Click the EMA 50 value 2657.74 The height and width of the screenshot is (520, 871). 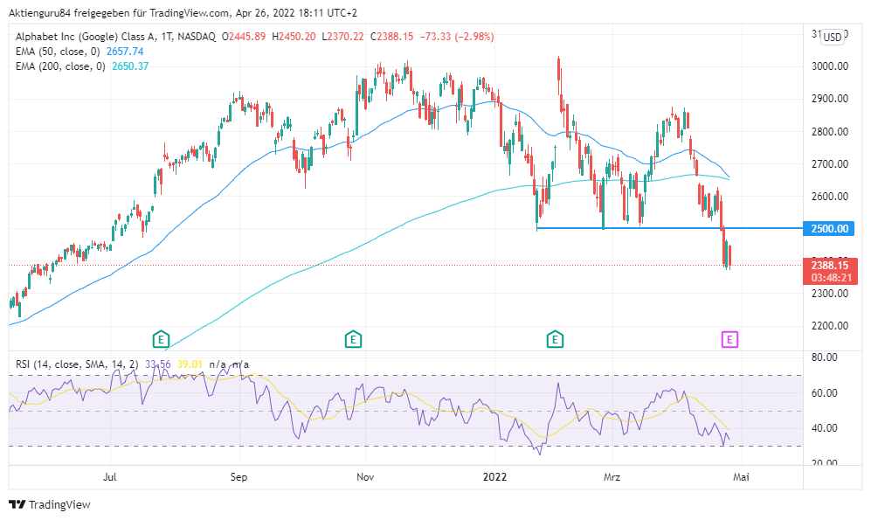coord(125,52)
